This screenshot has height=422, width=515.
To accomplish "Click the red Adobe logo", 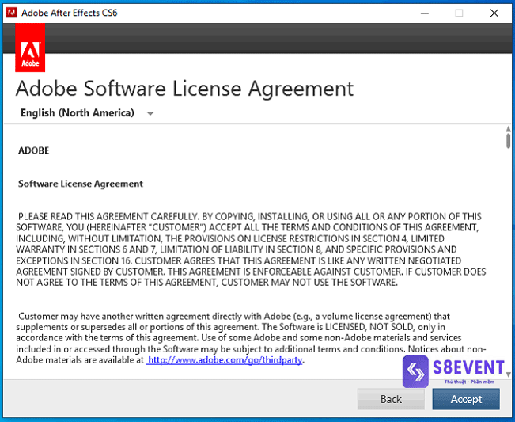I will tap(30, 48).
